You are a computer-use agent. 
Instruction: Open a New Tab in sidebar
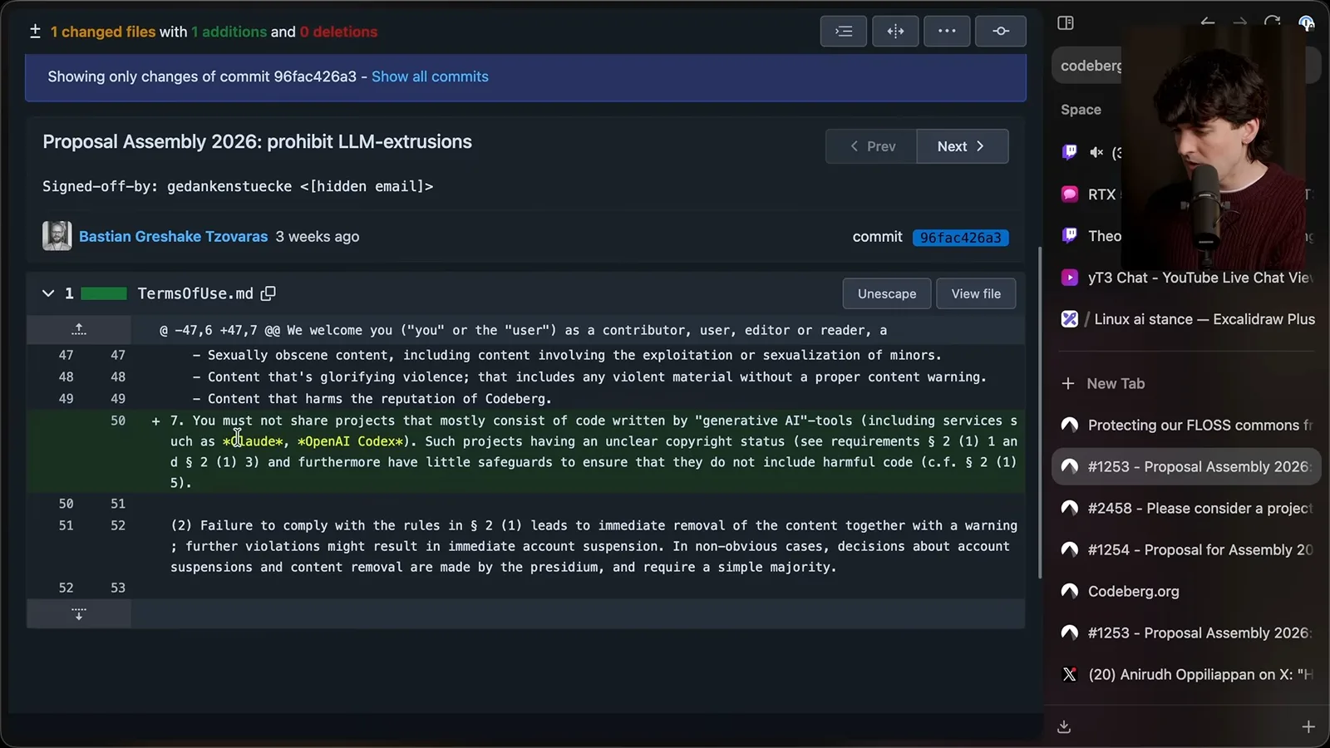1186,383
